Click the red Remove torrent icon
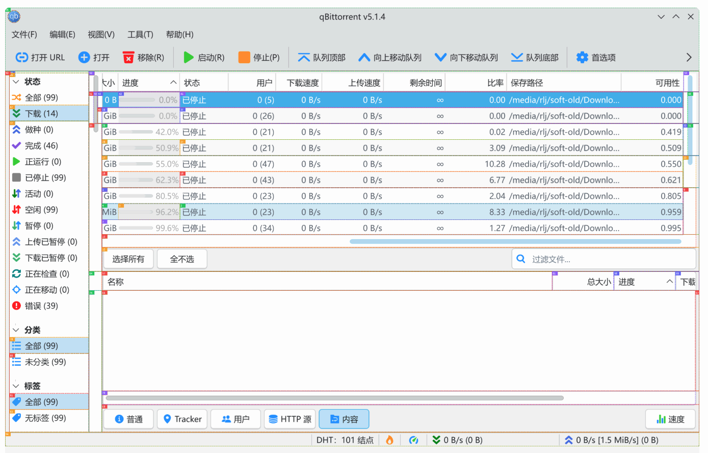 pos(128,58)
